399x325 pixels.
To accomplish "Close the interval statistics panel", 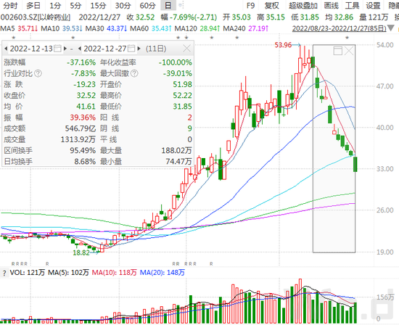I will pos(186,48).
